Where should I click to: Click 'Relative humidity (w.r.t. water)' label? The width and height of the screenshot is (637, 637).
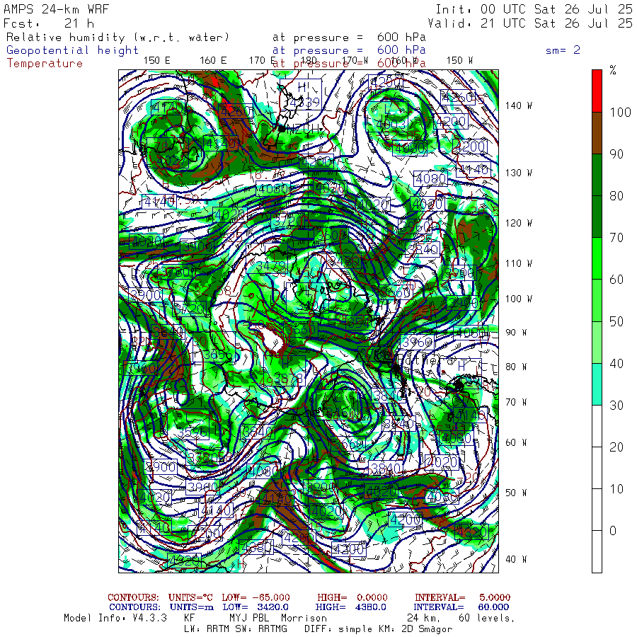click(x=117, y=38)
